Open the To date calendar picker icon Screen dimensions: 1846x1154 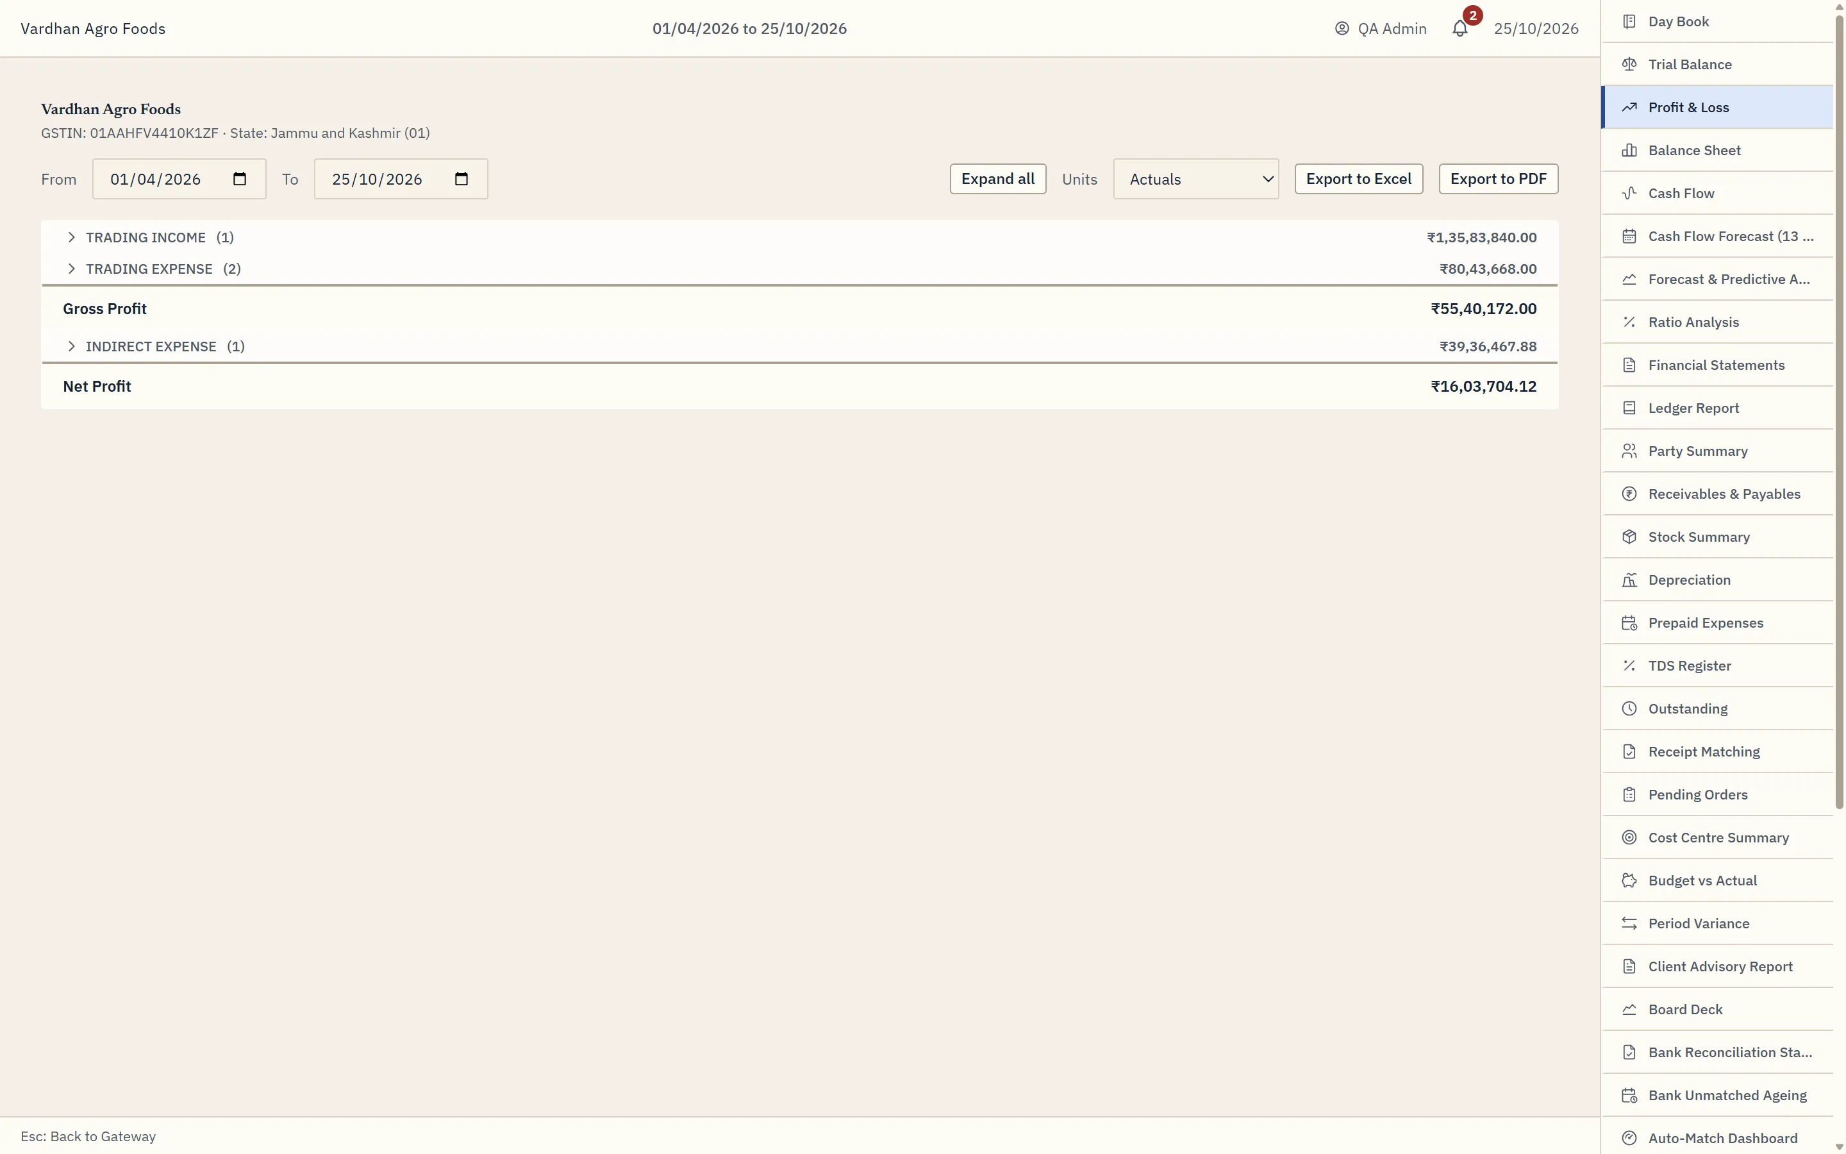coord(462,179)
